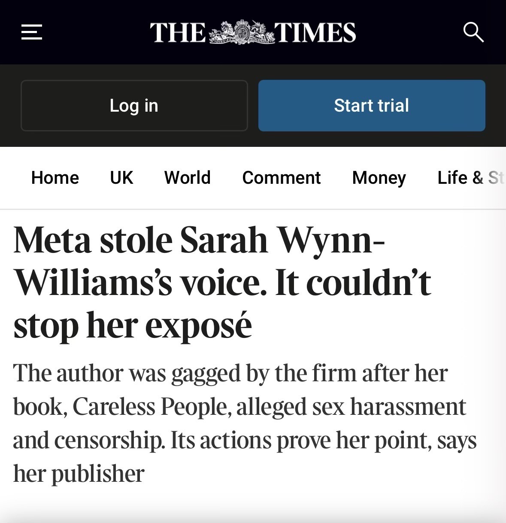The image size is (506, 523).
Task: Open the UK news section
Action: pos(121,178)
